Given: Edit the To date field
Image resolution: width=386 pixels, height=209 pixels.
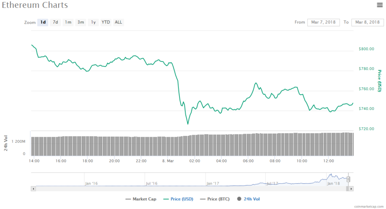Looking at the screenshot, I should pos(367,22).
